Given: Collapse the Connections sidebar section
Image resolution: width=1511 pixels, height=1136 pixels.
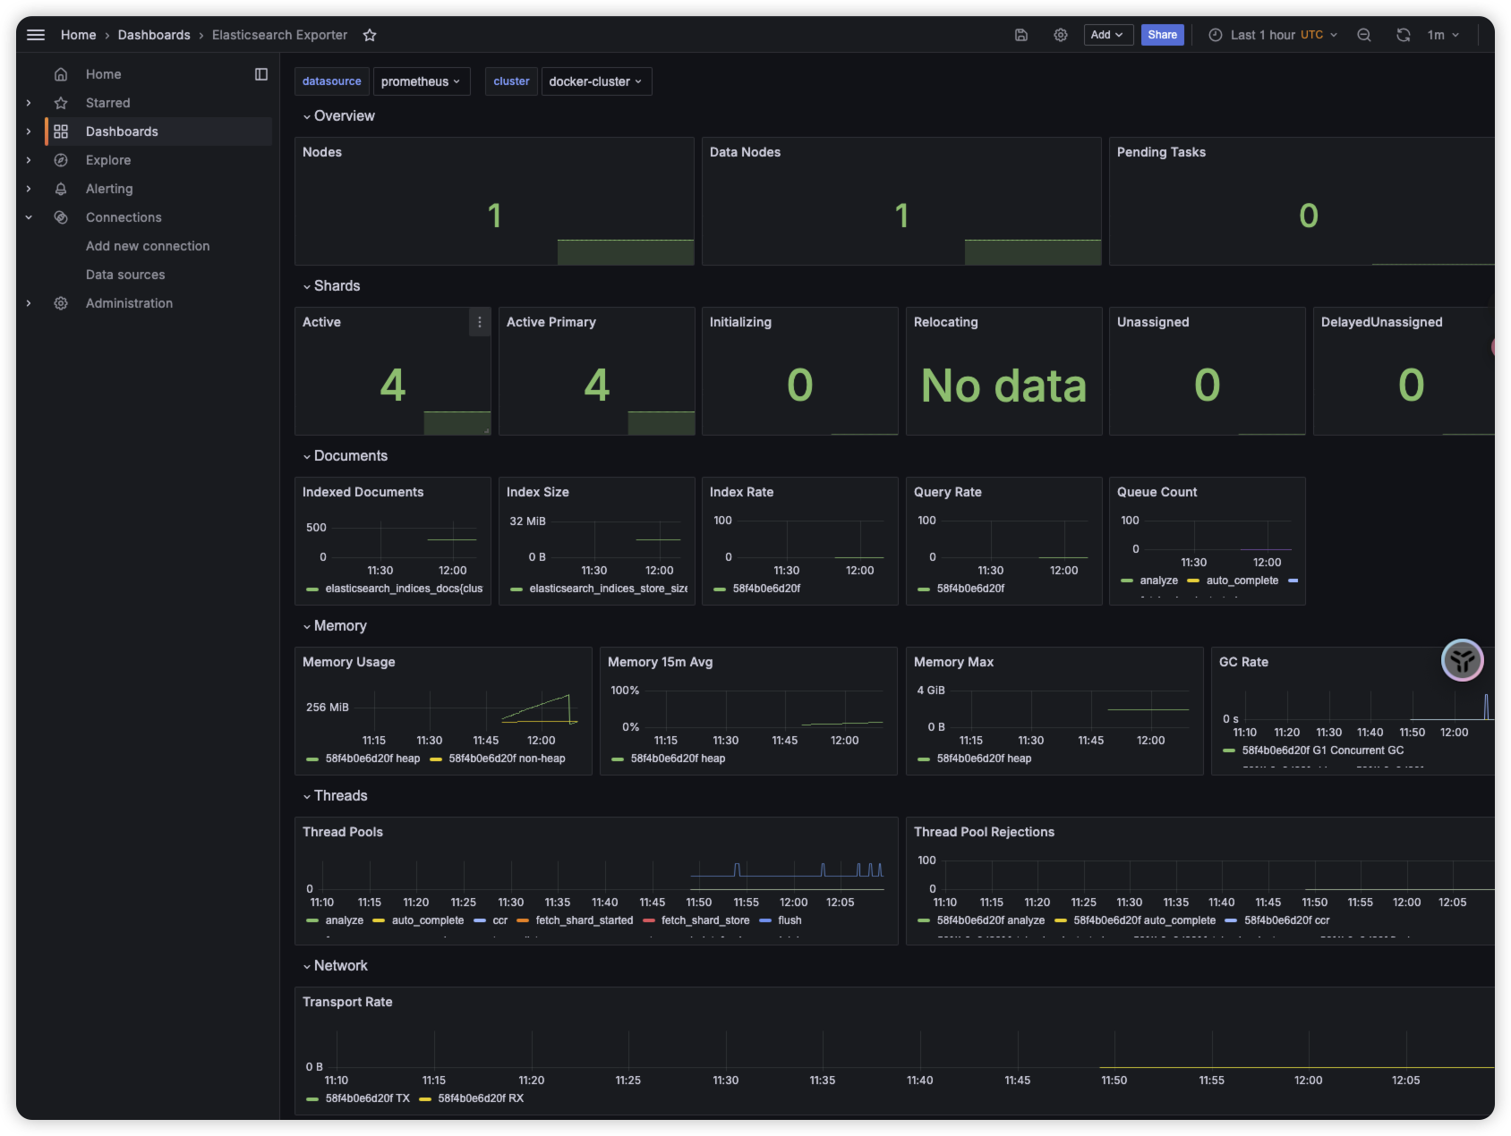Looking at the screenshot, I should (29, 217).
